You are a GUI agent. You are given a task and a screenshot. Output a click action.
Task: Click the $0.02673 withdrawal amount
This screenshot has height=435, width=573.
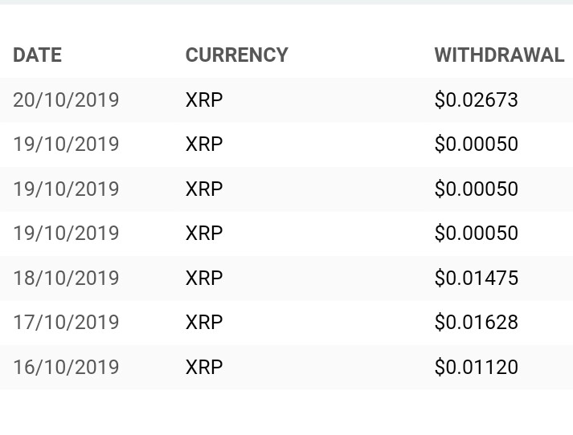pos(476,100)
